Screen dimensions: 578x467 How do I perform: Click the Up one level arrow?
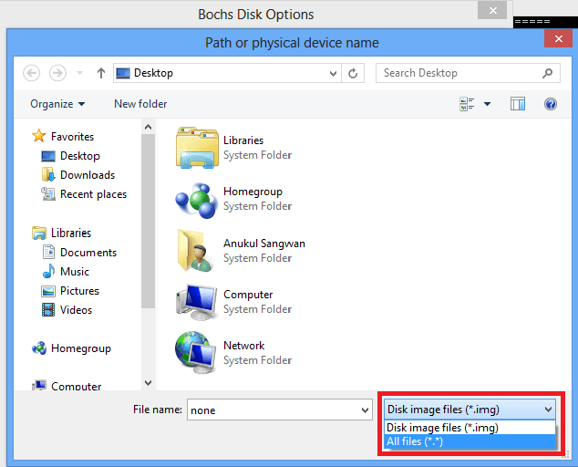point(100,73)
